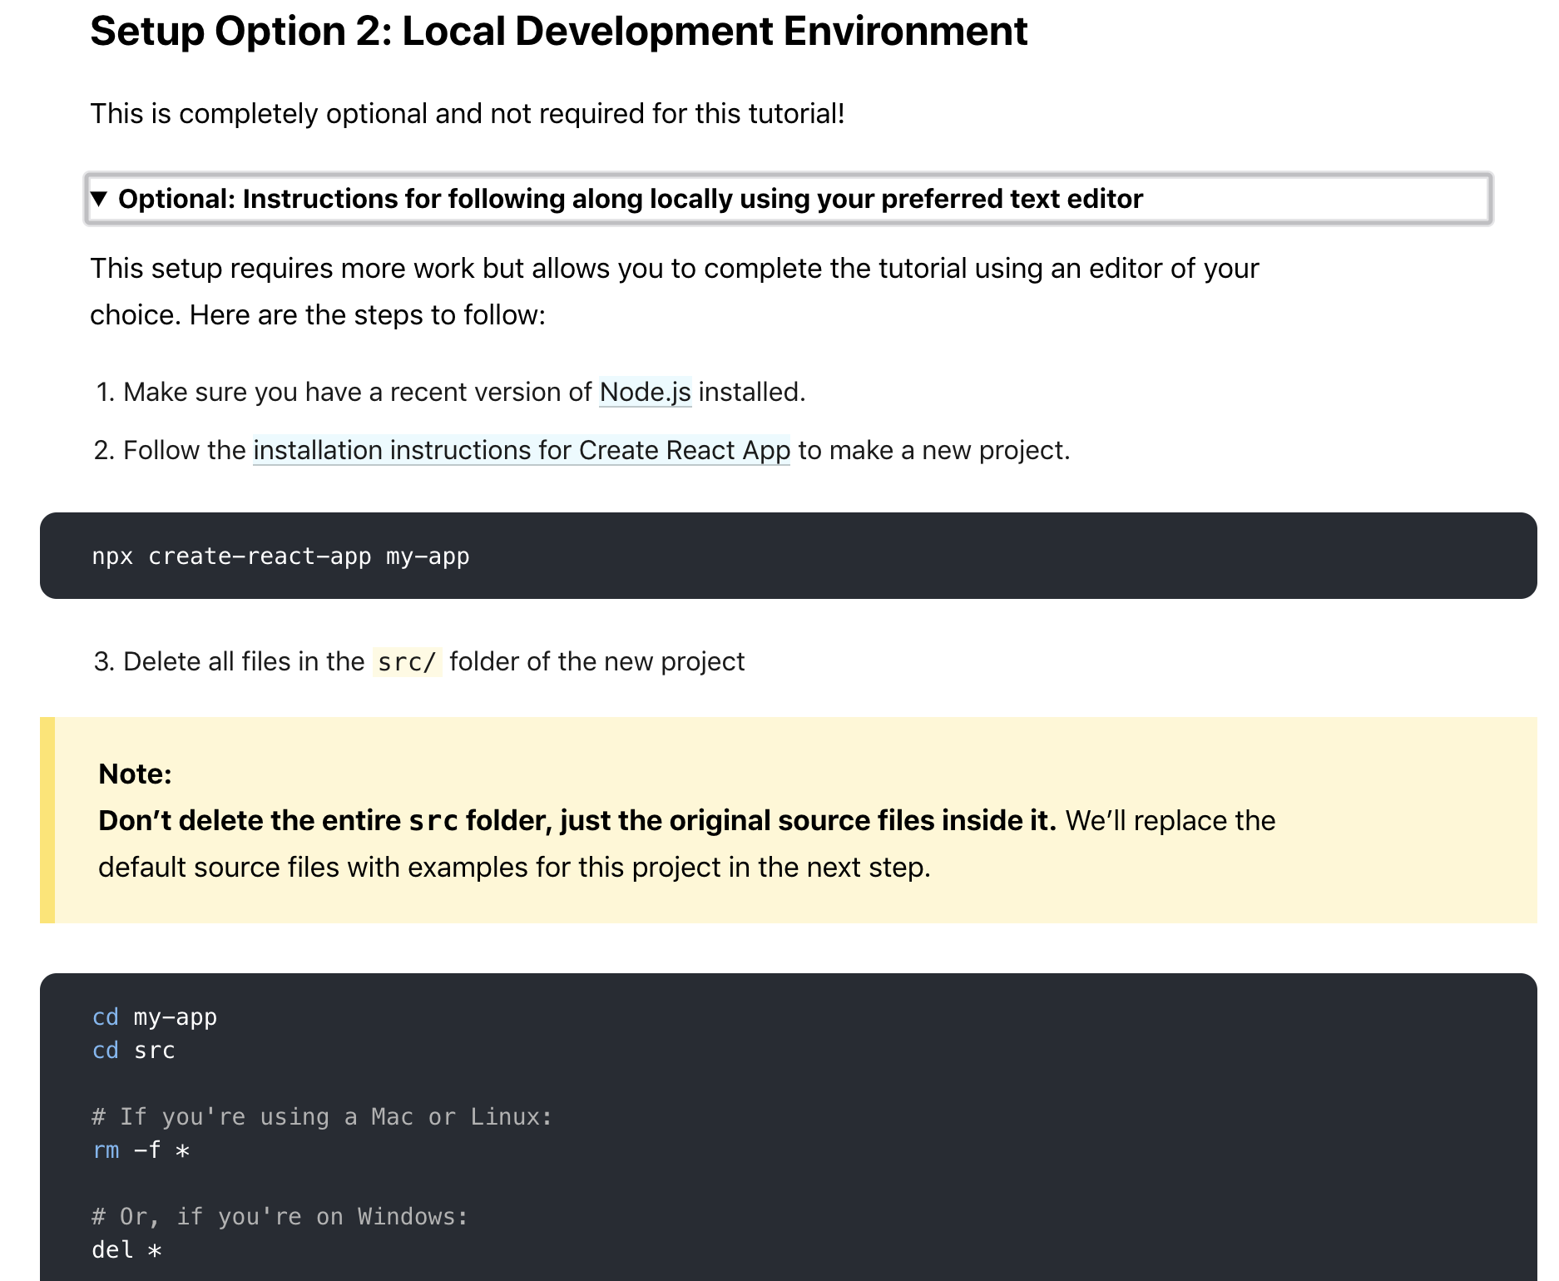Select the Windows comment line
This screenshot has height=1281, width=1559.
[280, 1216]
